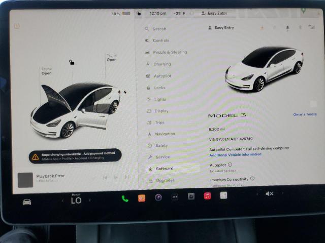Lower volume with left volume arrow
Screen dimensions: 325x243
(257, 194)
